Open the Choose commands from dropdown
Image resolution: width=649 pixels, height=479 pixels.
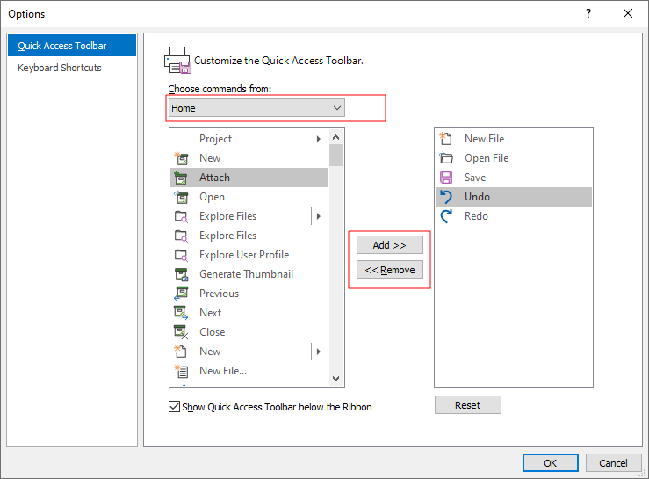pyautogui.click(x=256, y=108)
